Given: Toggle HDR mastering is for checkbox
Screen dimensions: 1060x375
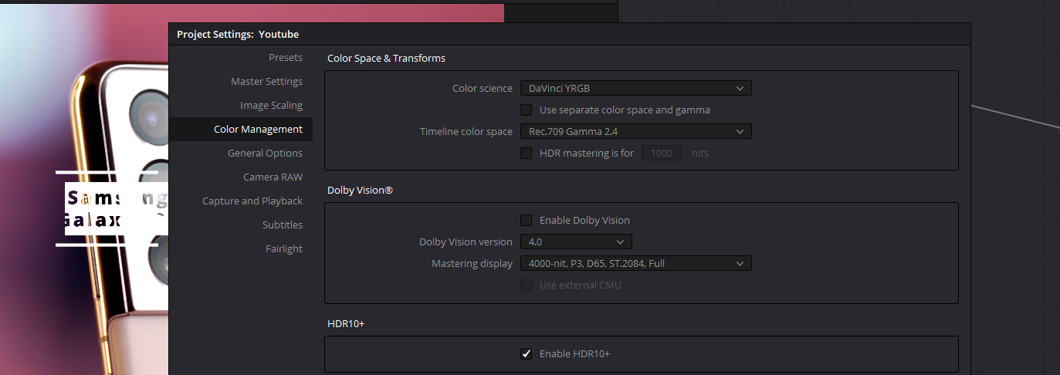Looking at the screenshot, I should 527,154.
